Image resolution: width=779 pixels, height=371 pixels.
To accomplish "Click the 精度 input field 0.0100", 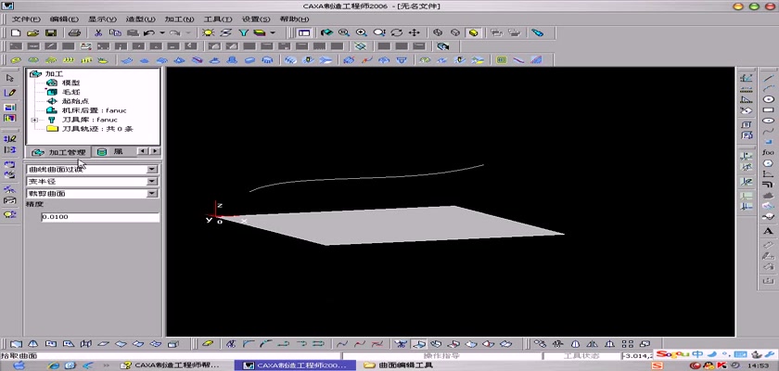I will pos(100,217).
